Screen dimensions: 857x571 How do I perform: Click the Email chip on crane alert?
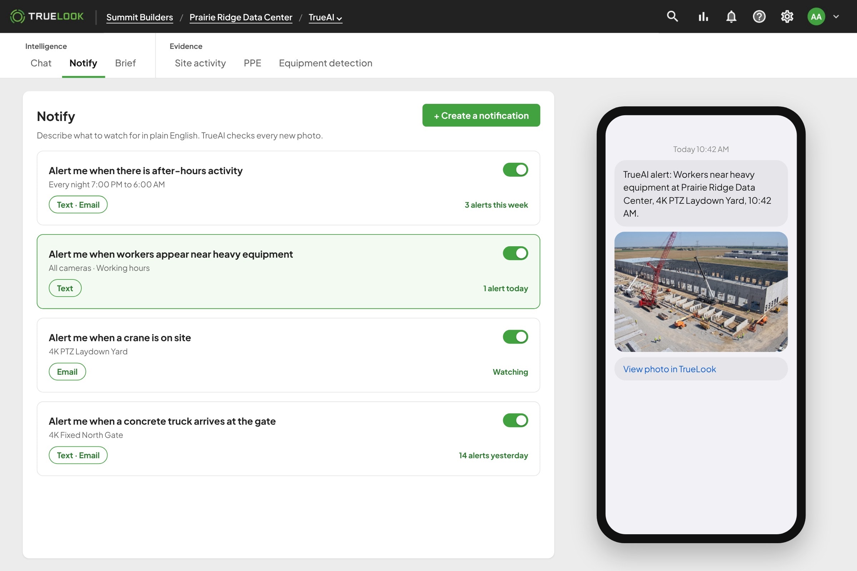[67, 372]
